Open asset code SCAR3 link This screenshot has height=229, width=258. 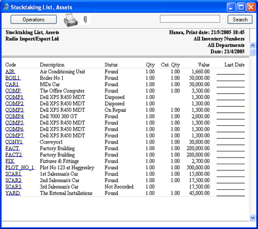tap(13, 187)
